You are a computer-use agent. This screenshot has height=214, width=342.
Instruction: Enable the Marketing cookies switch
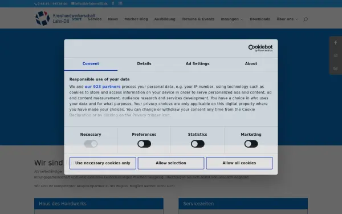[251, 144]
